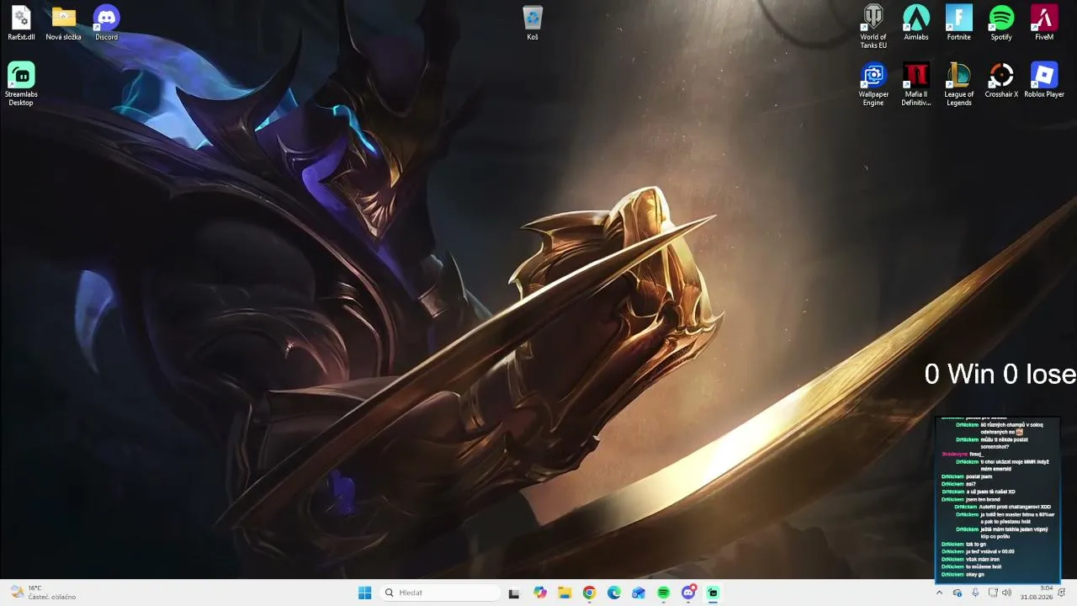
Task: Click the chat message "okey gn"
Action: (x=975, y=574)
